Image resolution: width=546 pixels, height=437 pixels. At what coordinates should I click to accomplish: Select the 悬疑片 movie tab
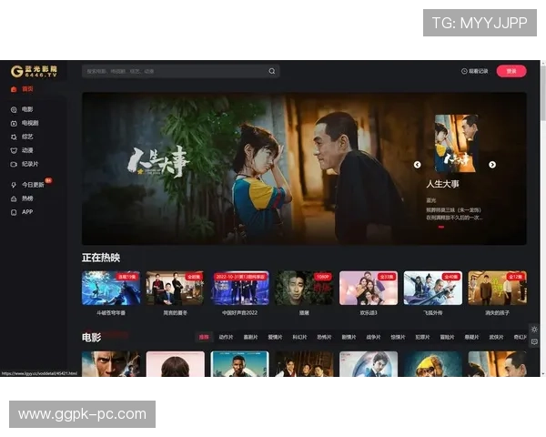point(471,337)
